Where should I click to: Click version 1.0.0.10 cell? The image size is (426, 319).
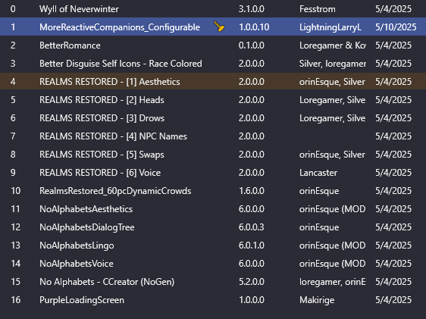point(254,27)
